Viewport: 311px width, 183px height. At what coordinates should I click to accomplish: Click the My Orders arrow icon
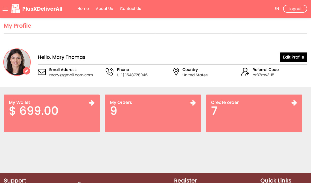[193, 103]
